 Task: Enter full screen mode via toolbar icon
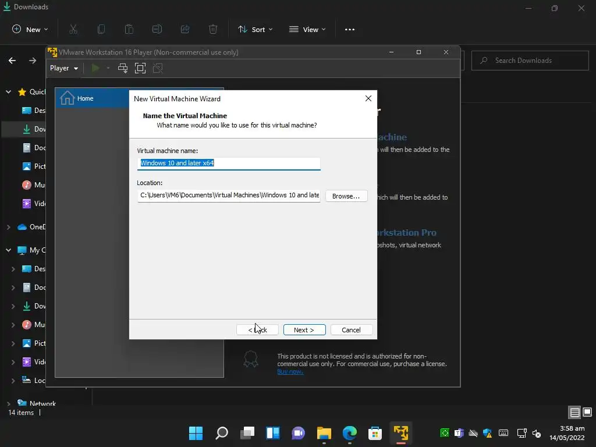click(x=140, y=69)
